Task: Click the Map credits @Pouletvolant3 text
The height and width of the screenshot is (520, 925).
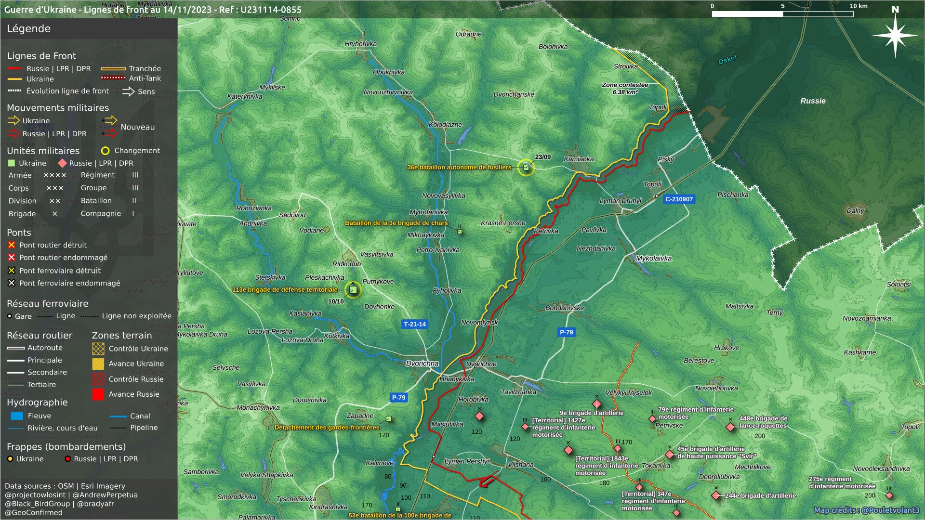Action: 866,510
